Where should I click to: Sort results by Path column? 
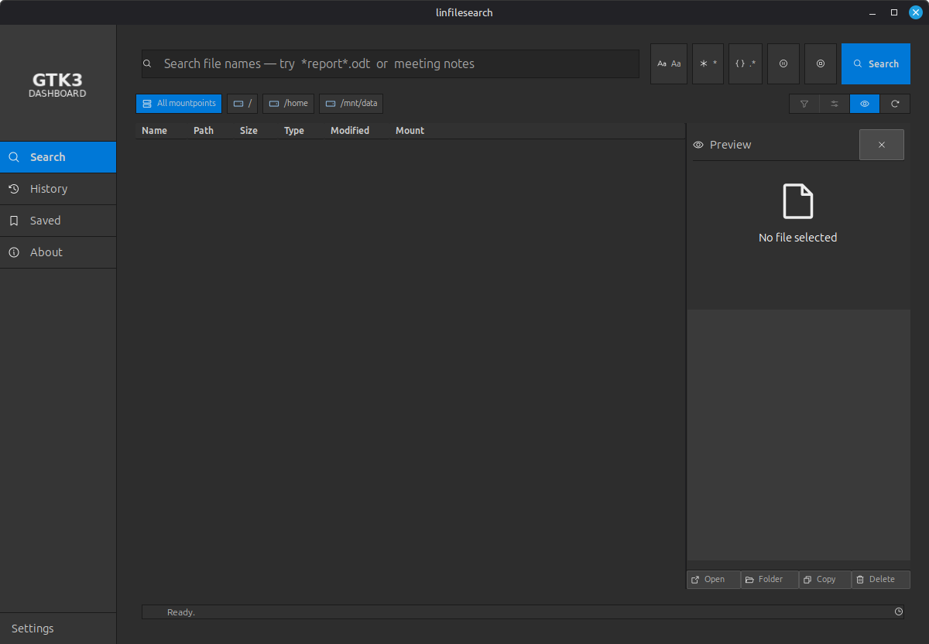click(x=204, y=131)
